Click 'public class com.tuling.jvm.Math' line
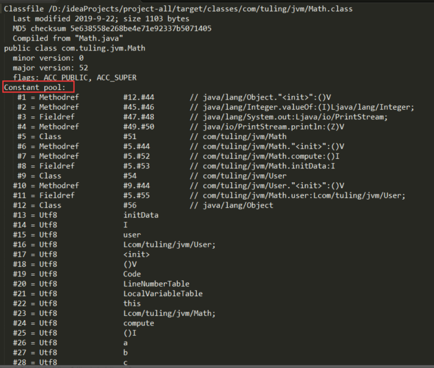This screenshot has height=368, width=434. 74,48
